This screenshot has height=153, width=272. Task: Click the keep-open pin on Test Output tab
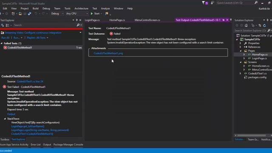pyautogui.click(x=224, y=20)
